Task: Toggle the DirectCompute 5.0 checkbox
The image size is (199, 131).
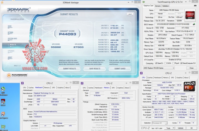Action: (181, 63)
